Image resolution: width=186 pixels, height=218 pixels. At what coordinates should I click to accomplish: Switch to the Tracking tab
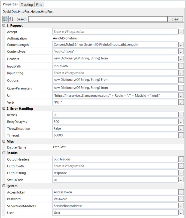coord(27,5)
